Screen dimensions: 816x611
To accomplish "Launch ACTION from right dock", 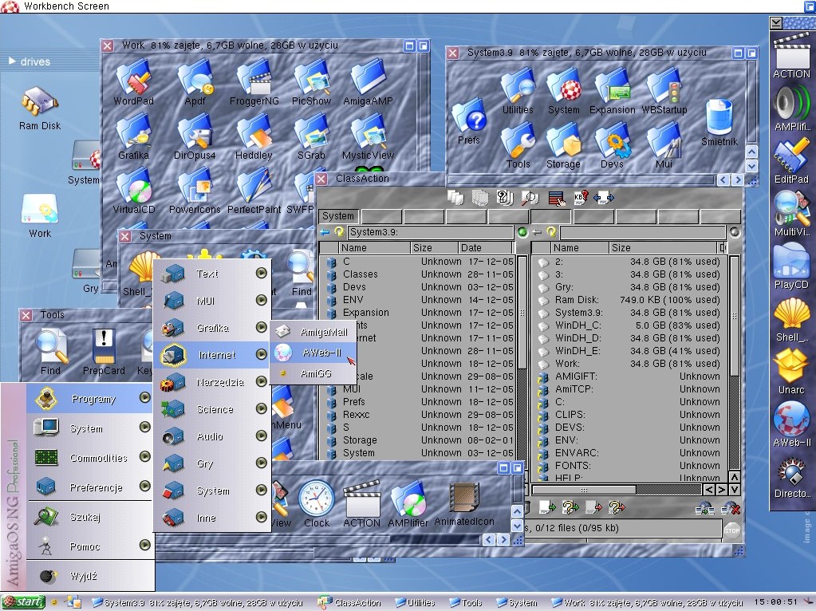I will coord(791,56).
